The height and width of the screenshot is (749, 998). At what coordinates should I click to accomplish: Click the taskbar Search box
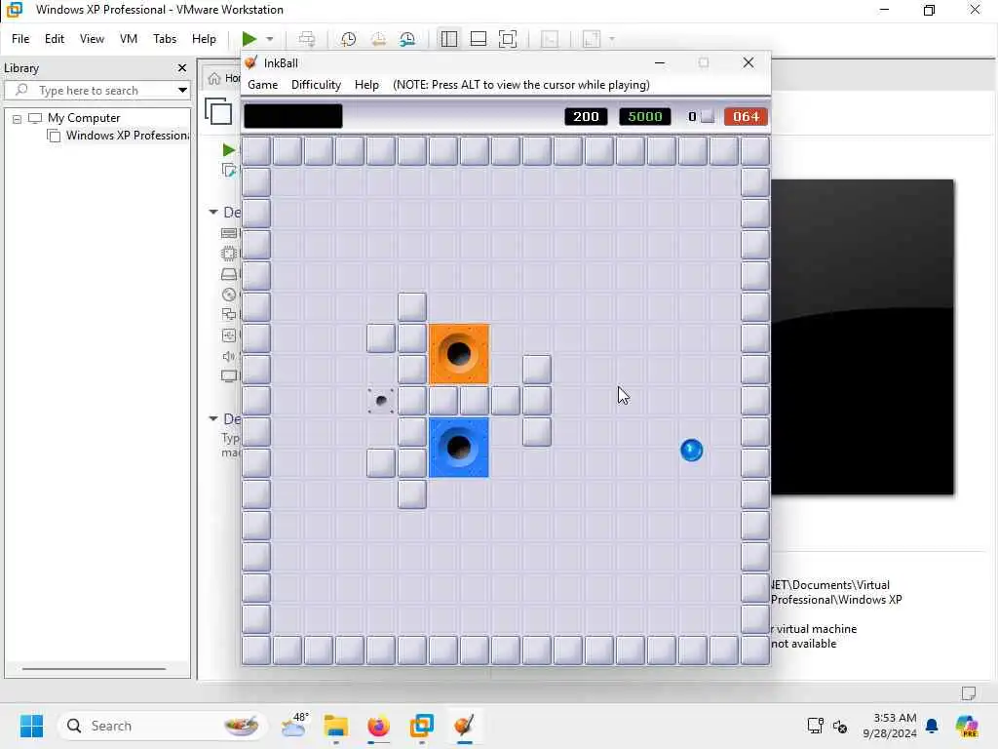(163, 726)
